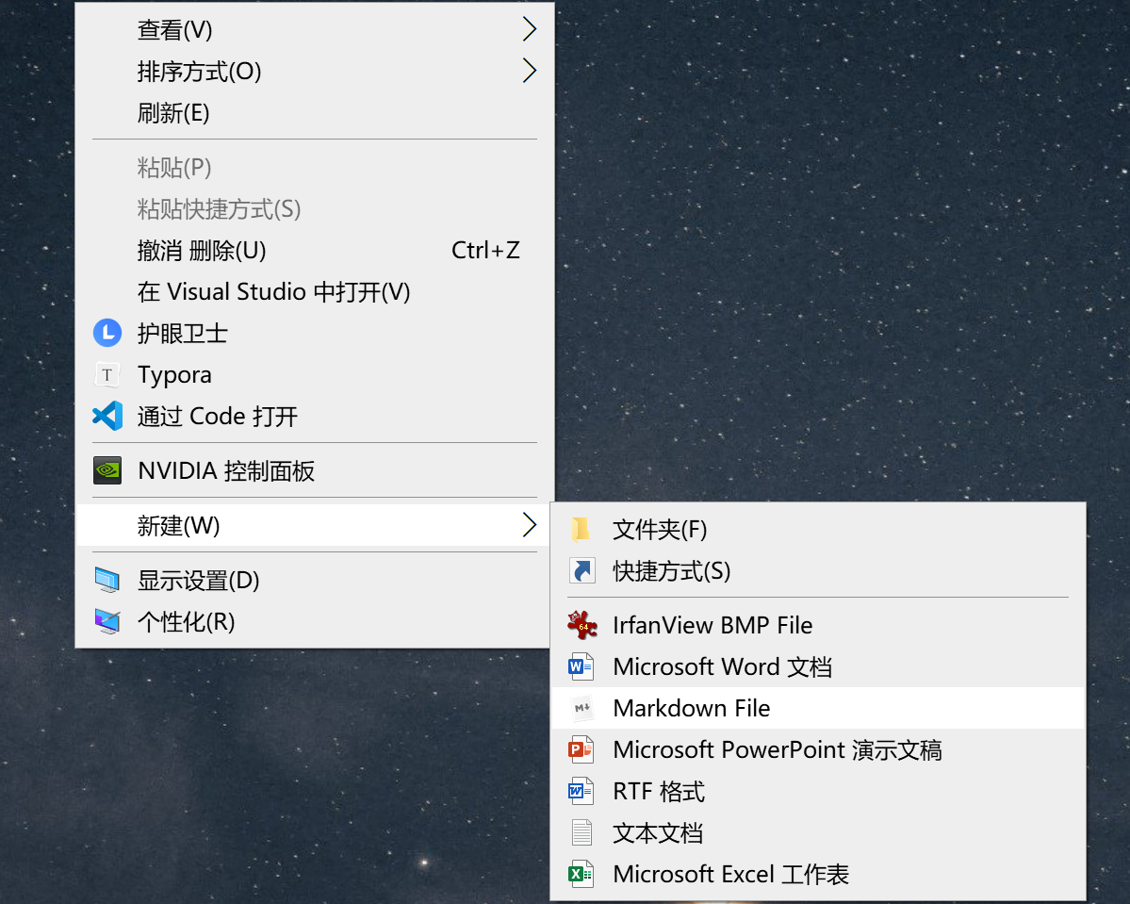1130x904 pixels.
Task: Click the Visual Studio Code logo icon
Action: (107, 416)
